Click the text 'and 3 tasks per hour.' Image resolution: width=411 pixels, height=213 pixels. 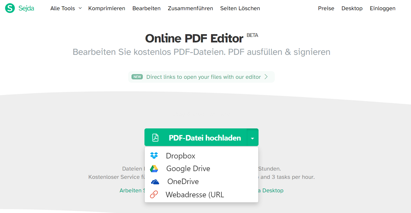click(x=288, y=177)
